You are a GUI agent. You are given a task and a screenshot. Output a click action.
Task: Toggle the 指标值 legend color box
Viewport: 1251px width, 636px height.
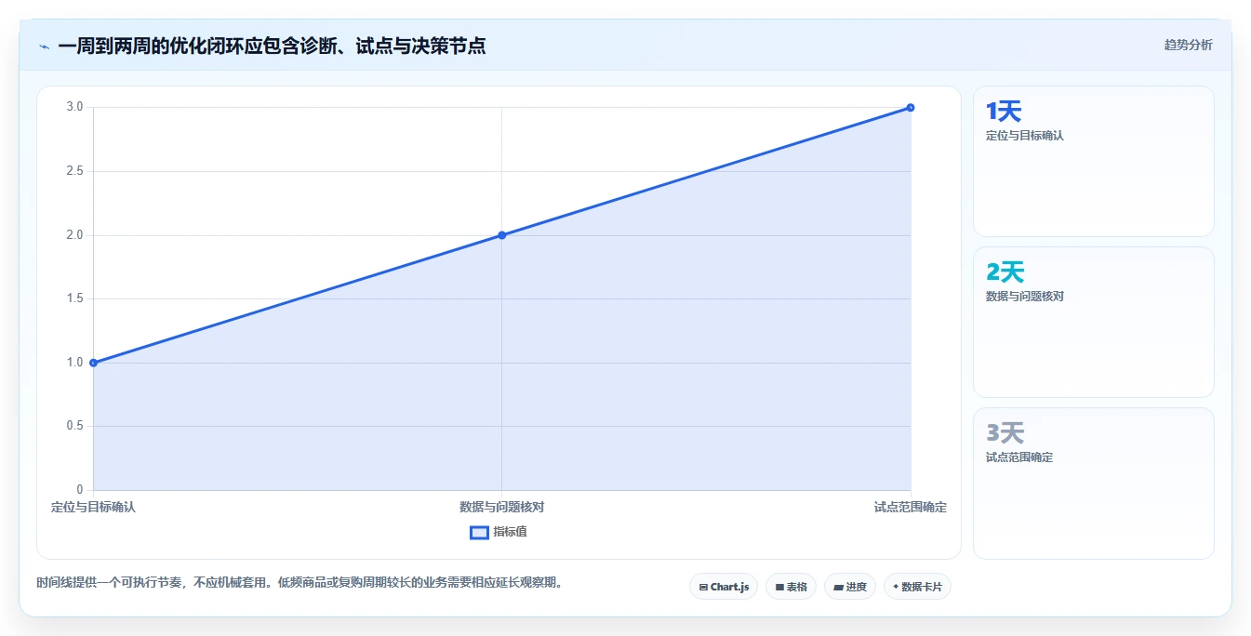(x=479, y=533)
